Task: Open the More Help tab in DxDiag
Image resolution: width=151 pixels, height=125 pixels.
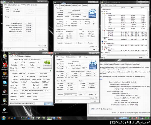Action: (x=136, y=64)
